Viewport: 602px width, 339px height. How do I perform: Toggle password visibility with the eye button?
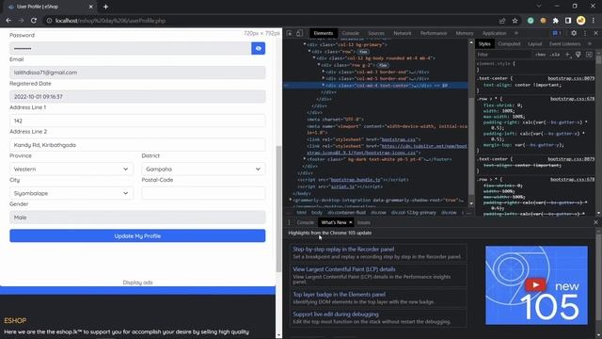[x=258, y=48]
